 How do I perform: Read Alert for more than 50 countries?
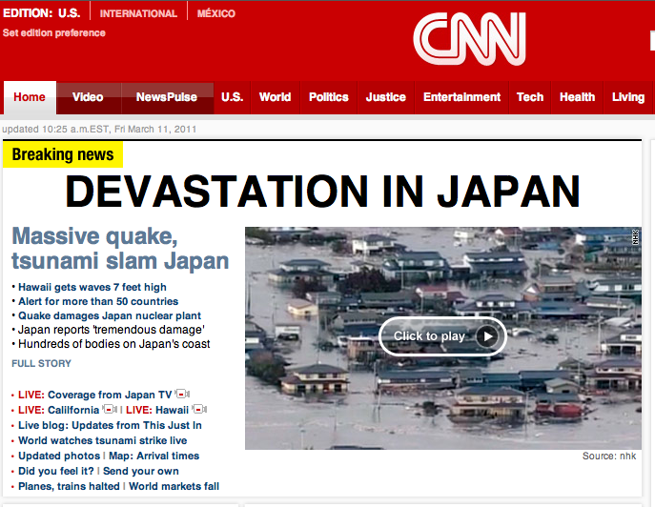[98, 301]
